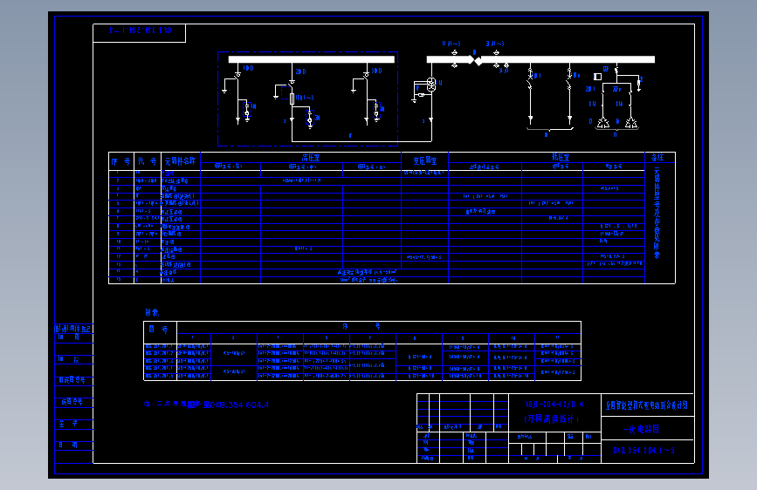Viewport: 757px width, 490px height.
Task: Click the note mentioning DXB.354 604.4
Action: click(206, 405)
